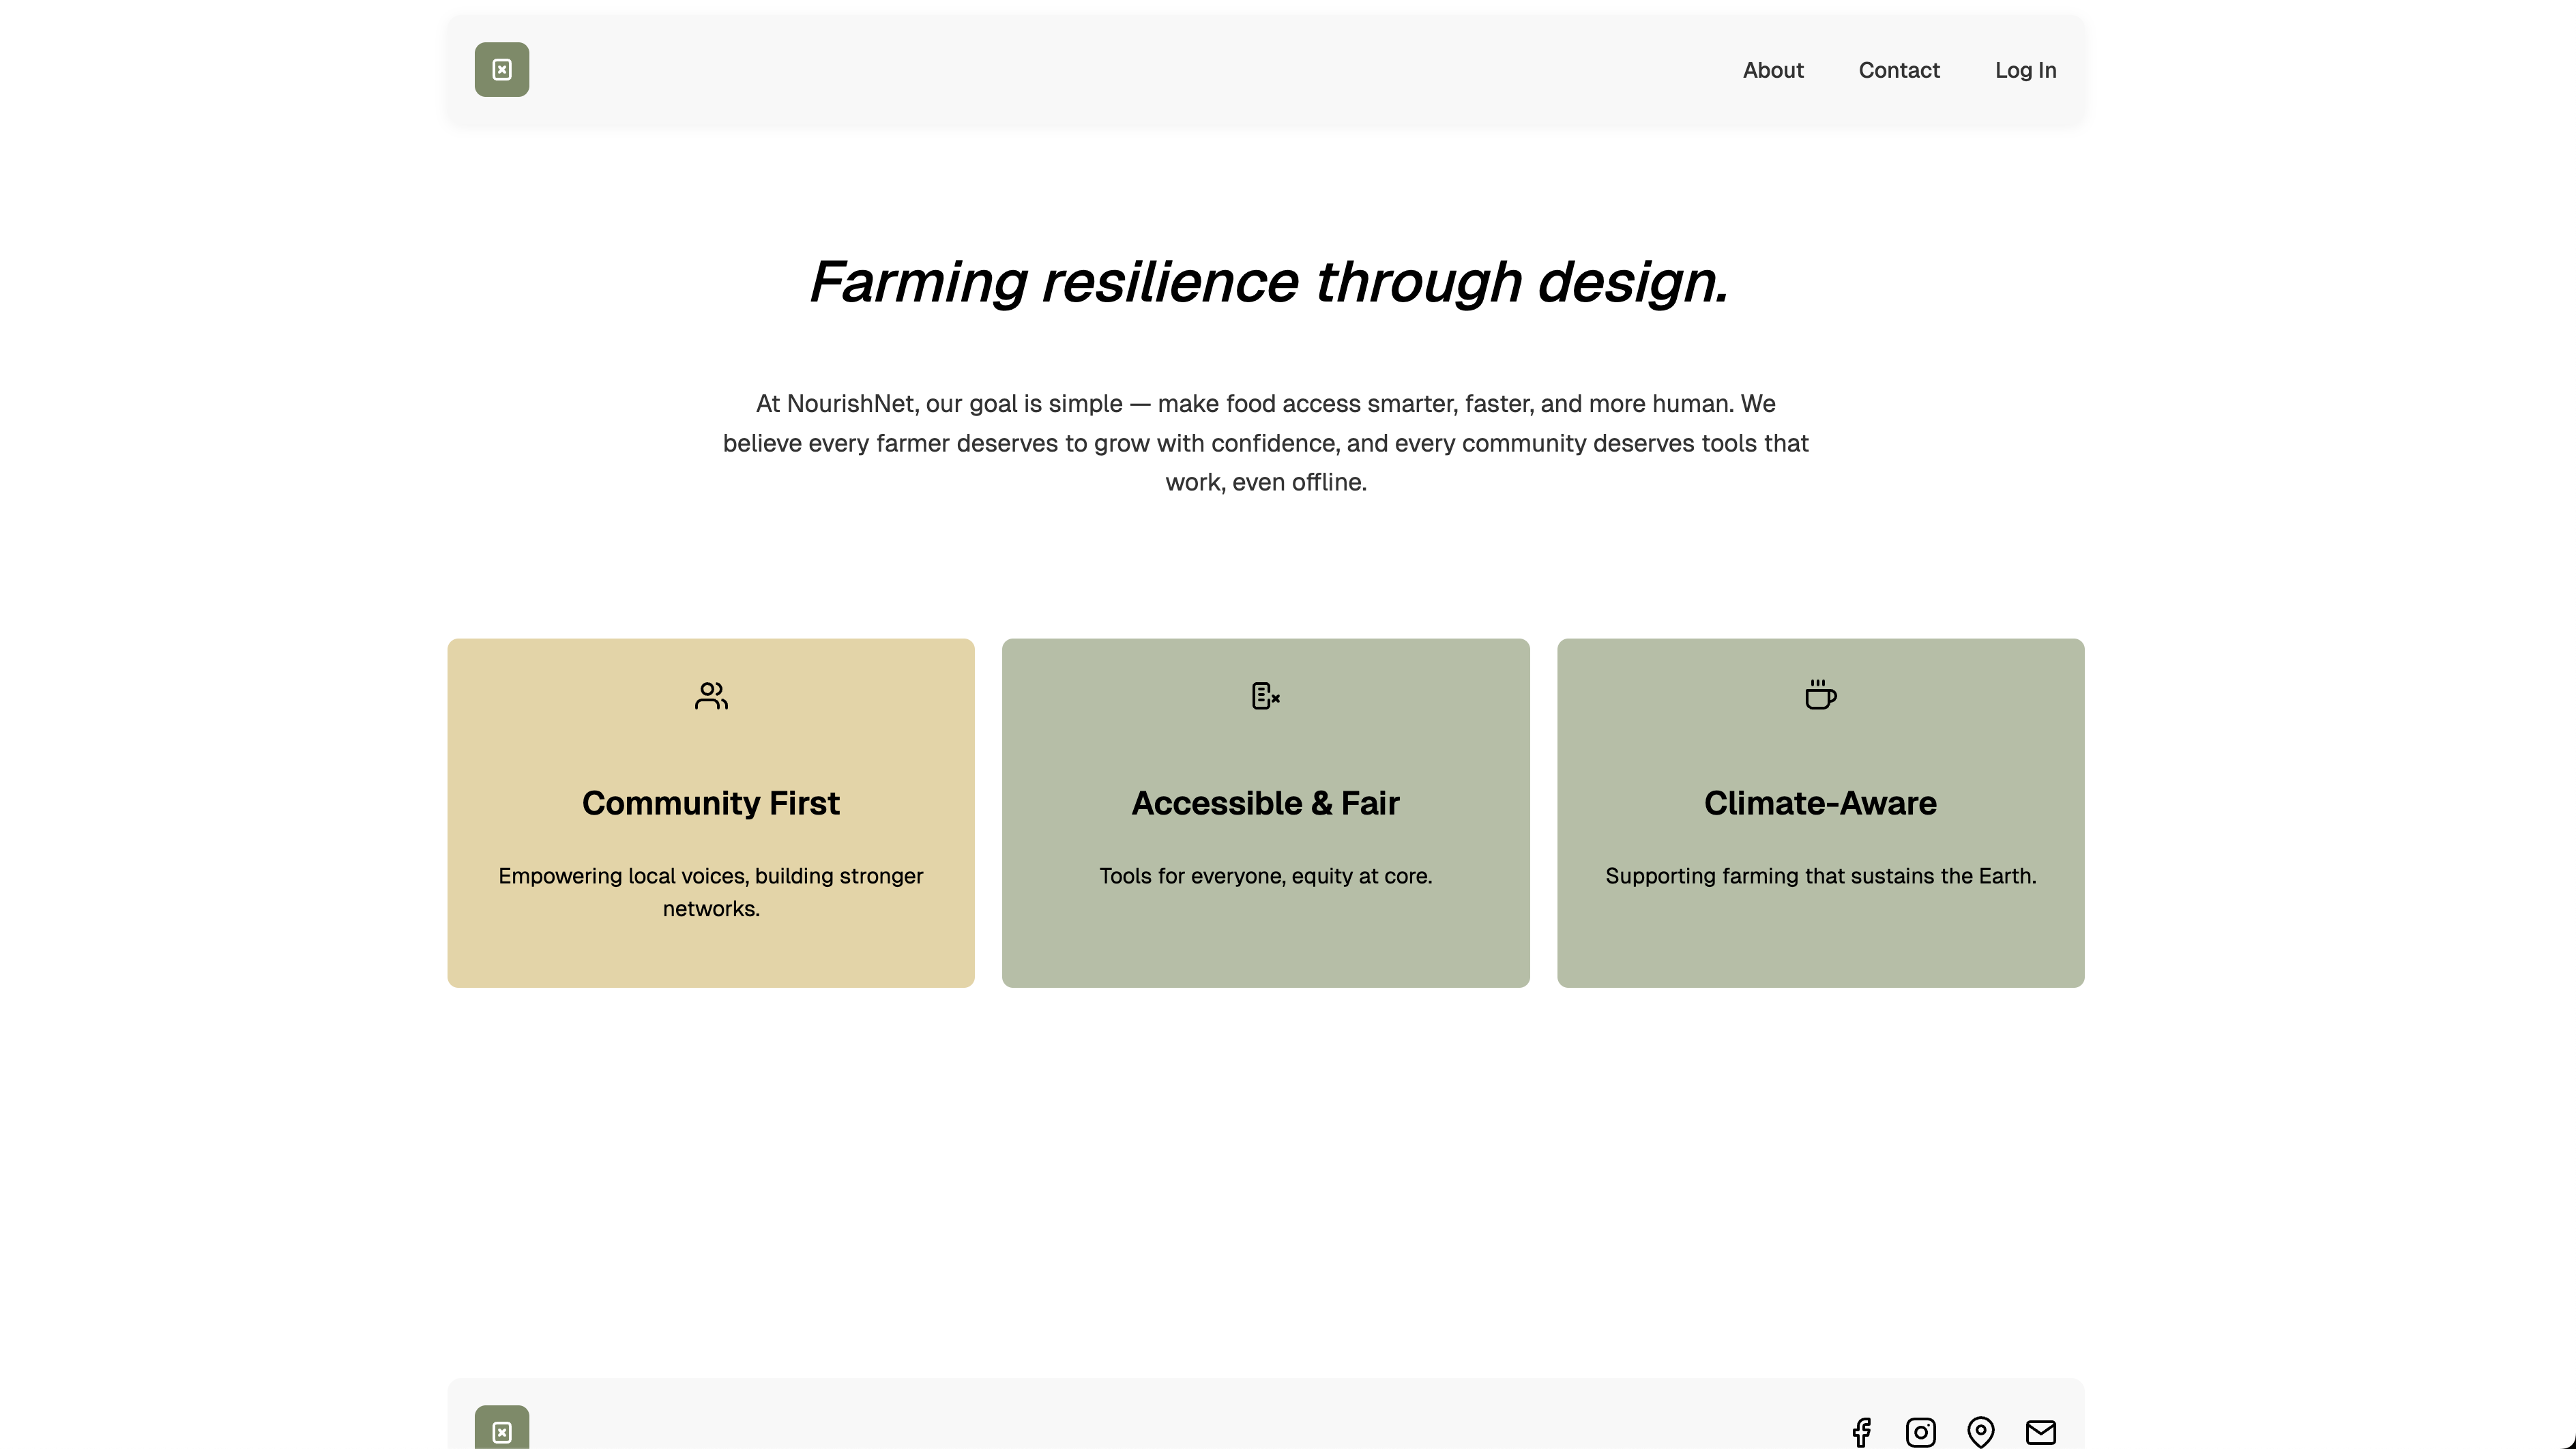Click the Log In link
The width and height of the screenshot is (2576, 1449).
[2025, 70]
